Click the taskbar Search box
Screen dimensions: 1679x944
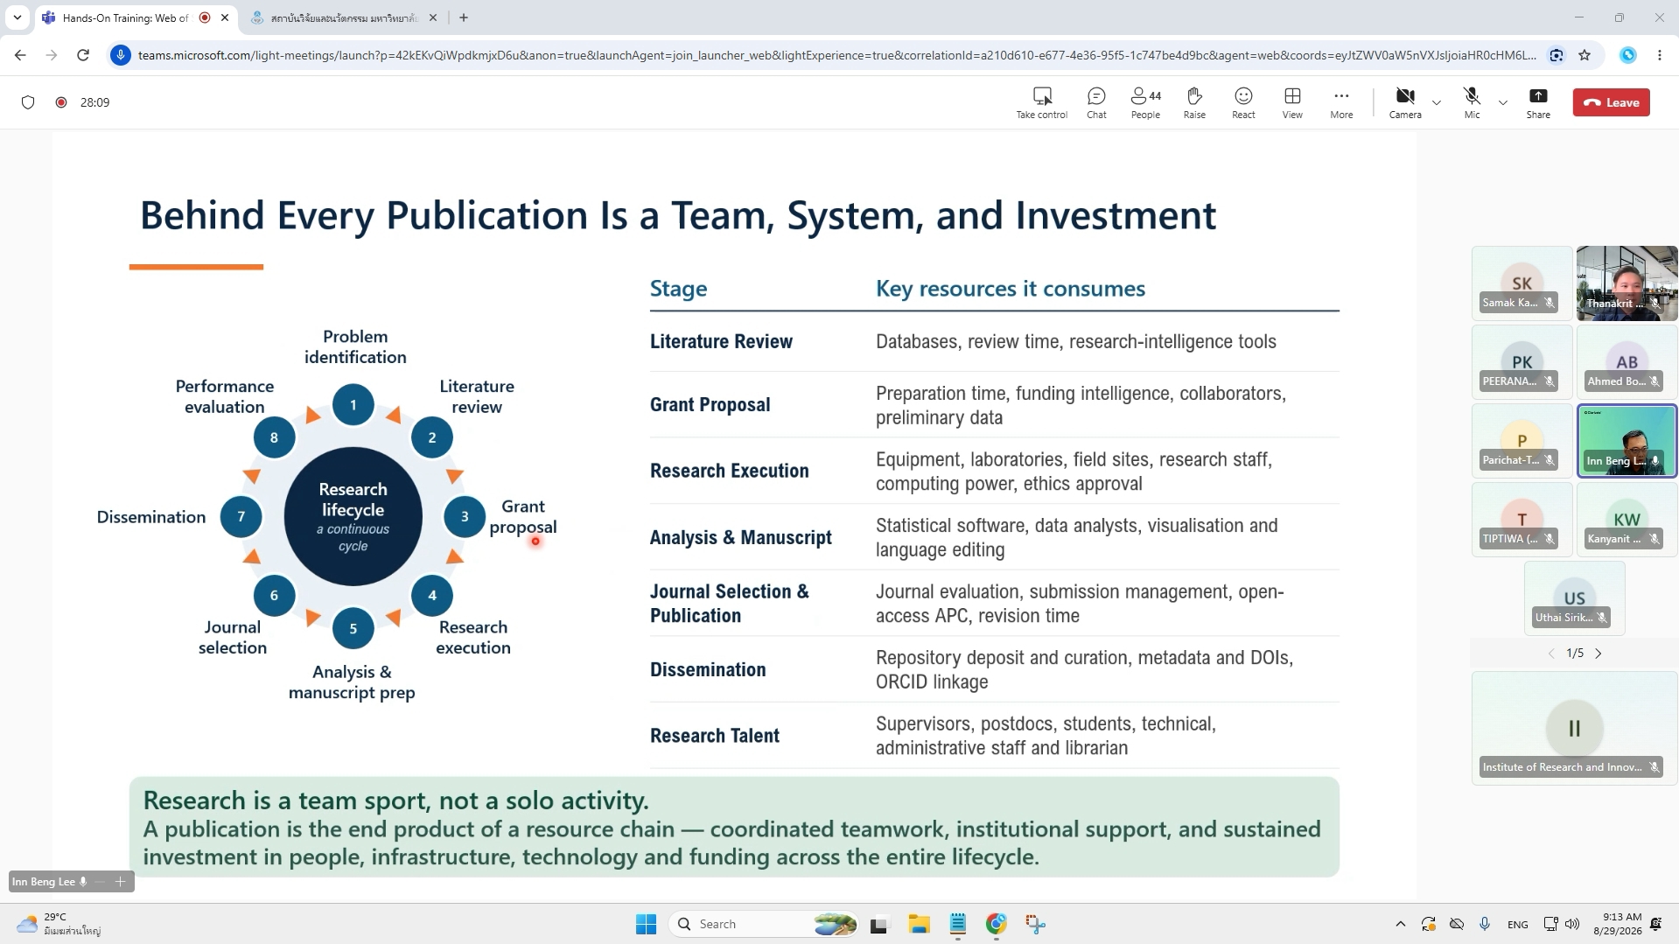point(764,924)
